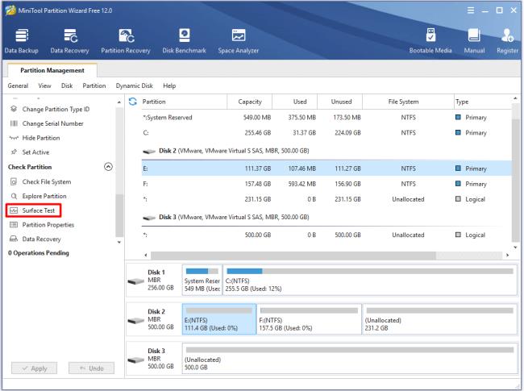This screenshot has width=524, height=391.
Task: Sort by the Unused column header
Action: (x=340, y=102)
